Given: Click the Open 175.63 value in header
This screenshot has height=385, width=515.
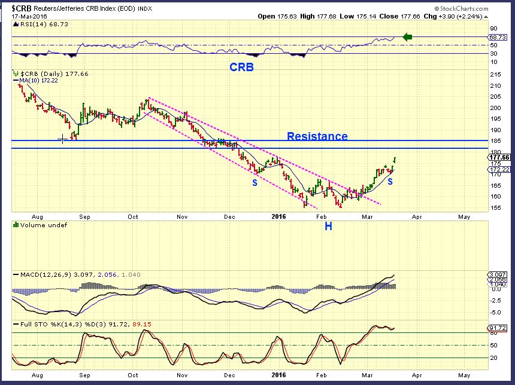Looking at the screenshot, I should [277, 16].
